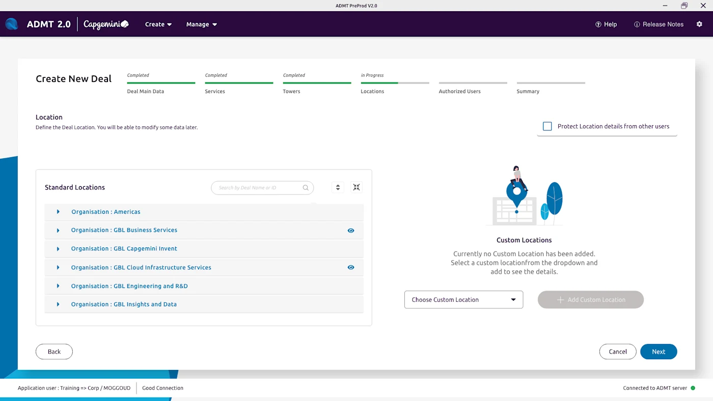Image resolution: width=713 pixels, height=401 pixels.
Task: Click the Help question mark icon
Action: click(598, 24)
